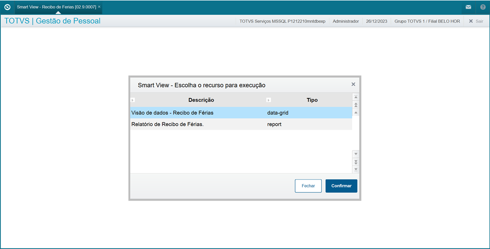This screenshot has height=249, width=490.
Task: Click Sair to exit the module
Action: (x=476, y=21)
